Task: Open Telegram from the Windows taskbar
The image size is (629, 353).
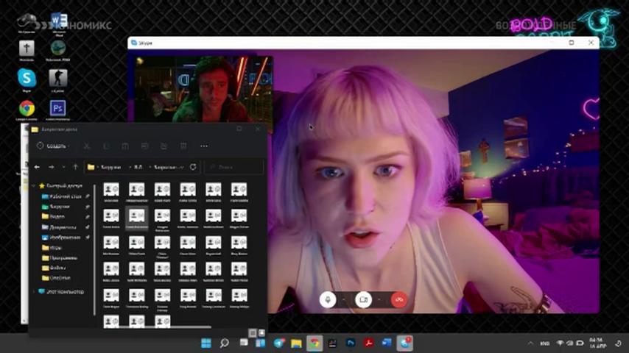Action: pos(278,343)
